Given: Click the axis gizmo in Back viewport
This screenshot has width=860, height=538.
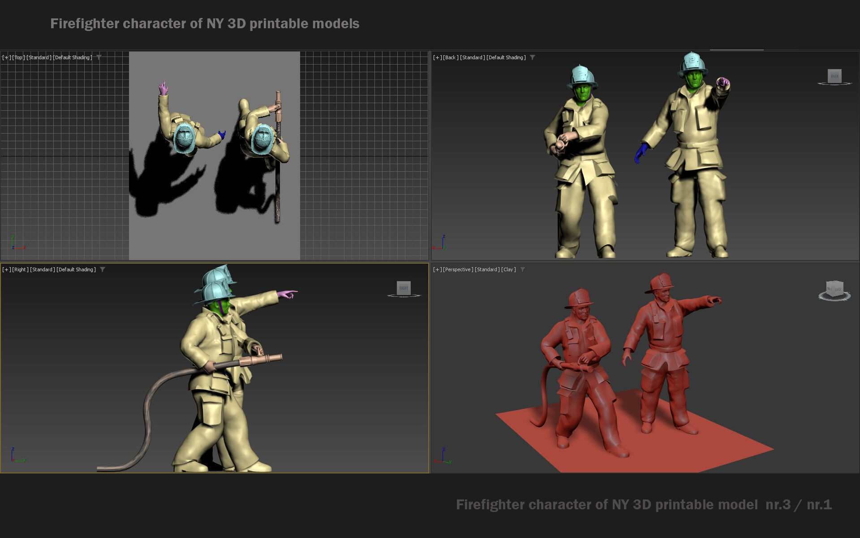Looking at the screenshot, I should 439,243.
